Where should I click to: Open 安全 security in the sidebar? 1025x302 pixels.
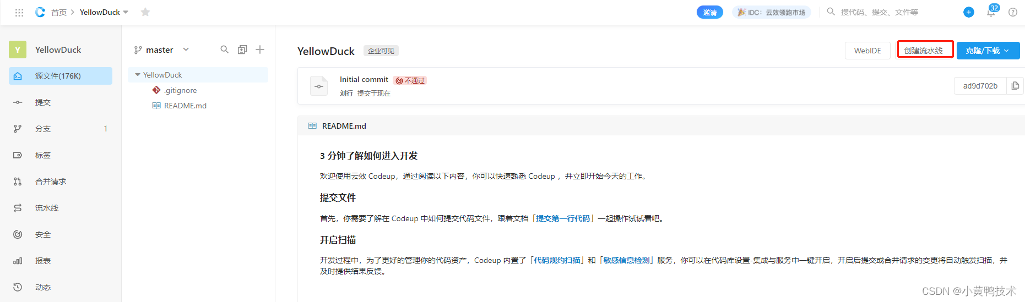tap(61, 234)
